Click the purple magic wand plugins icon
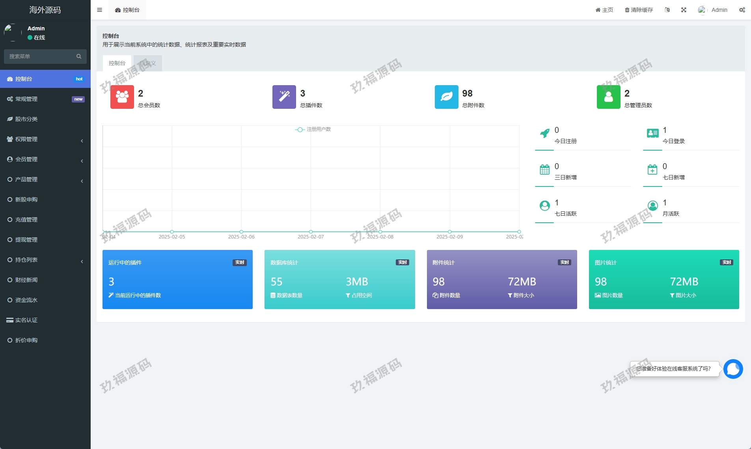The height and width of the screenshot is (449, 751). tap(284, 97)
